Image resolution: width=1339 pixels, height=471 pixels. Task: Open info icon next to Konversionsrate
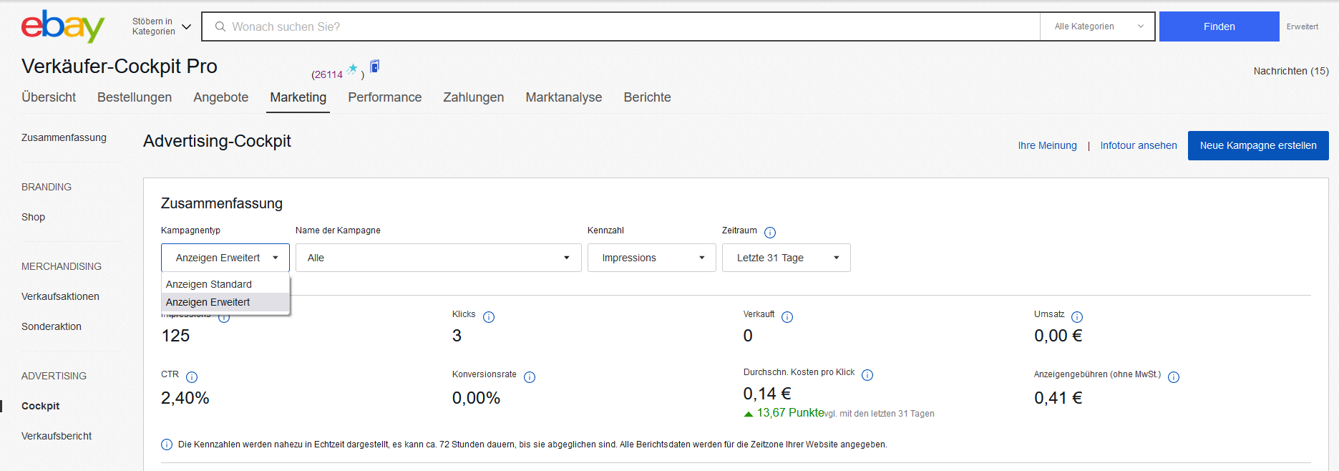(530, 377)
